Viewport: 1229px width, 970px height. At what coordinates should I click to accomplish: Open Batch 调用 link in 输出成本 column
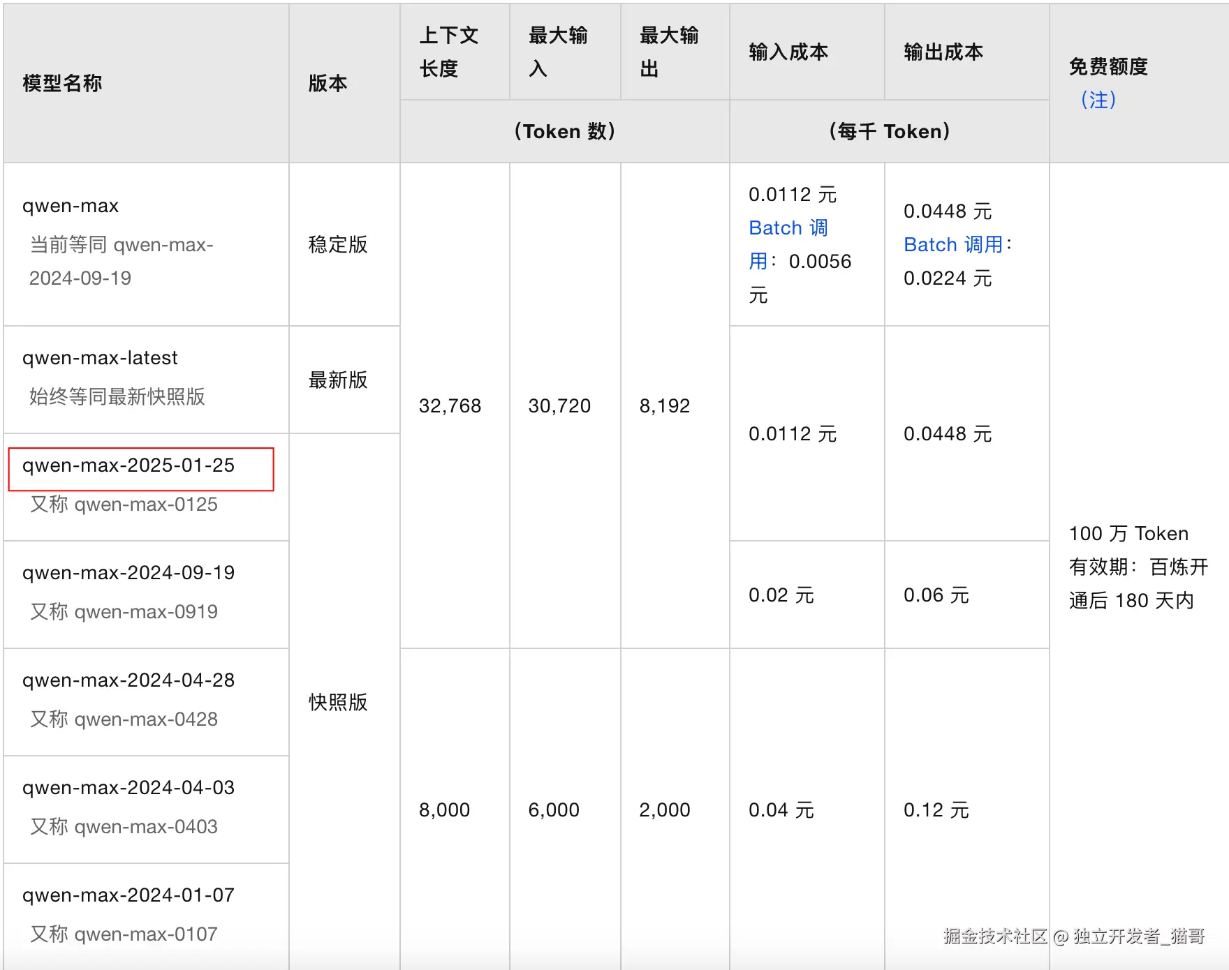point(953,245)
